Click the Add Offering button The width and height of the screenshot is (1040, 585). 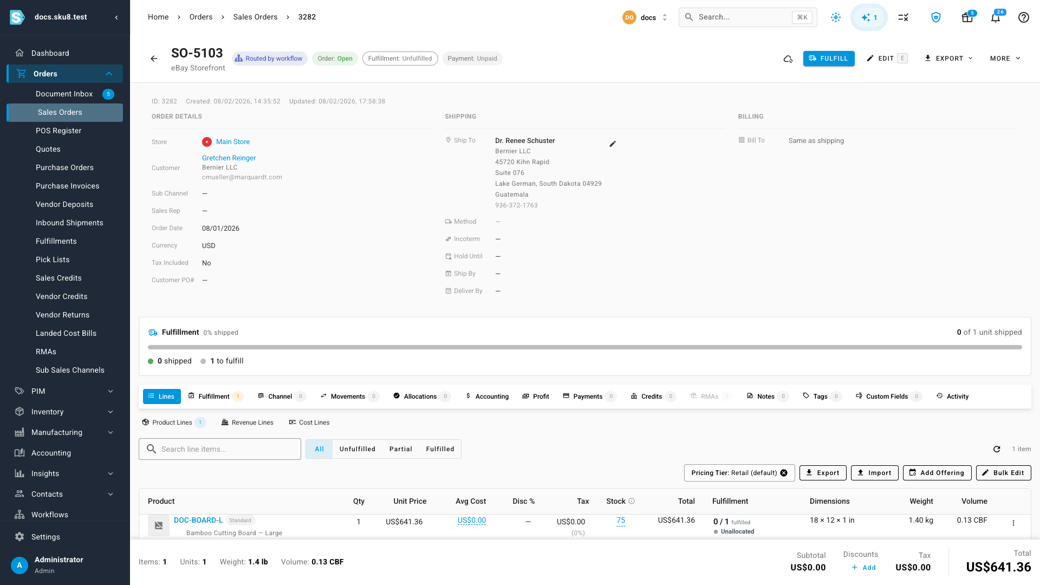[x=937, y=473]
